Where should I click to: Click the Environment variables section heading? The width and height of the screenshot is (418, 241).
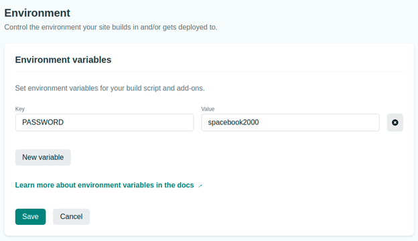tap(63, 60)
